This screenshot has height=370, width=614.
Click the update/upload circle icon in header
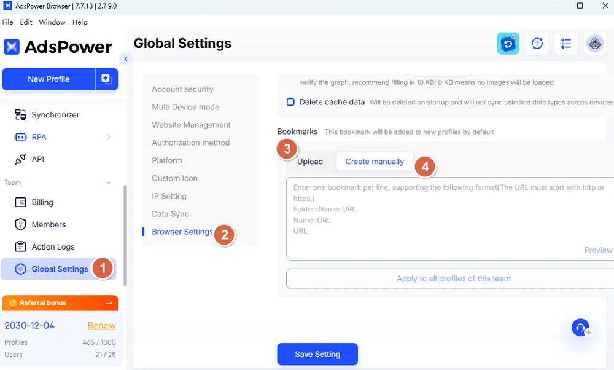click(537, 44)
